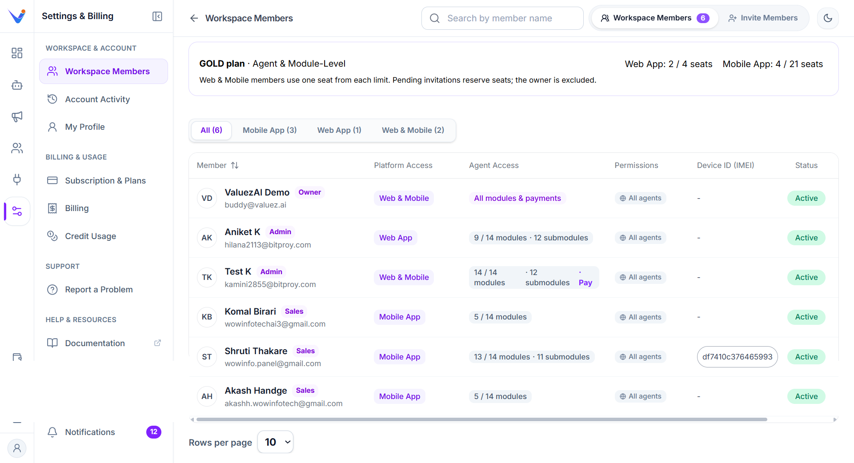This screenshot has width=854, height=463.
Task: Sort members using the Member sort arrows
Action: pyautogui.click(x=235, y=165)
